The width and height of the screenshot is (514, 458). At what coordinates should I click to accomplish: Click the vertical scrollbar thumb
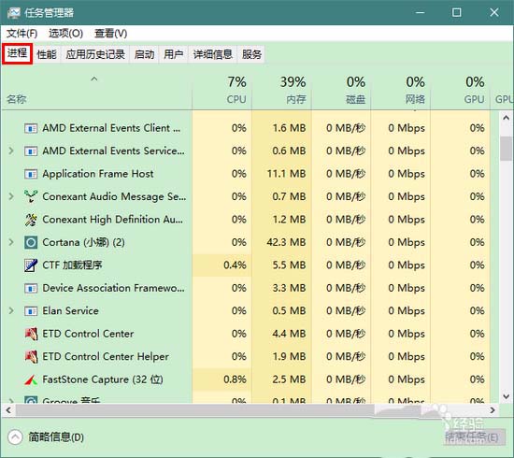pyautogui.click(x=507, y=149)
